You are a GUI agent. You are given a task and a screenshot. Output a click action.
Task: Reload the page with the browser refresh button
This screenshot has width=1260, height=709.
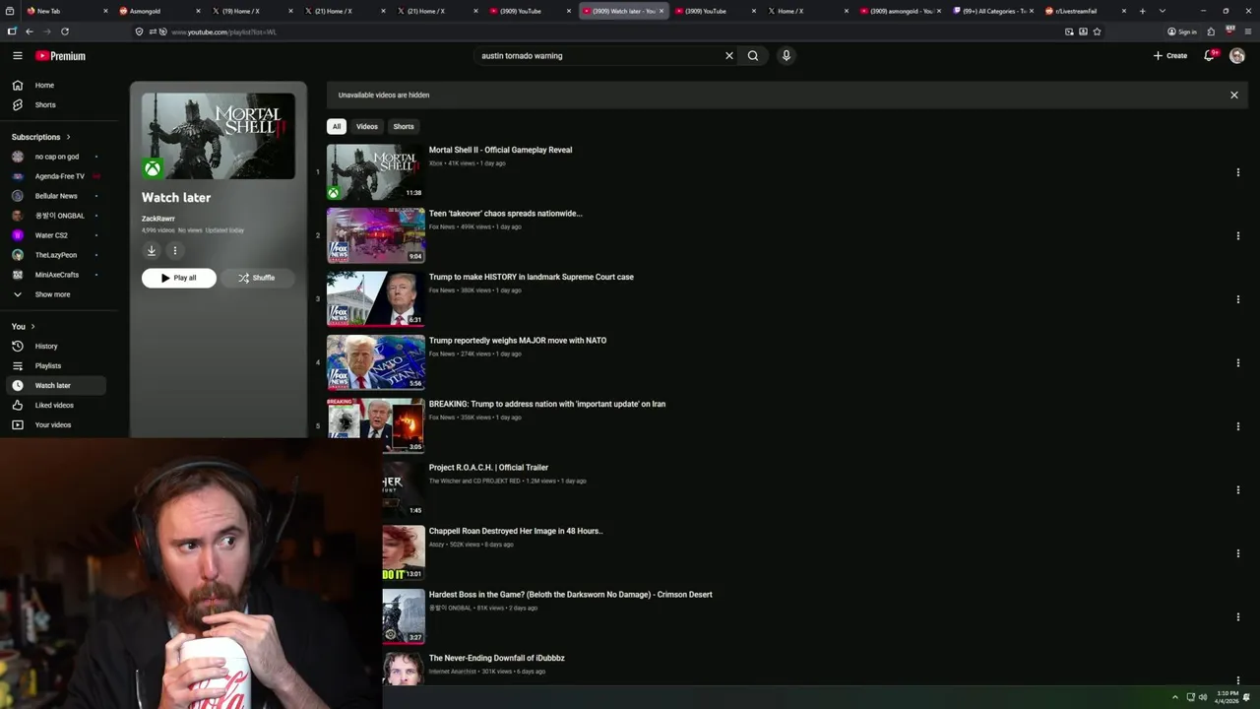tap(65, 32)
